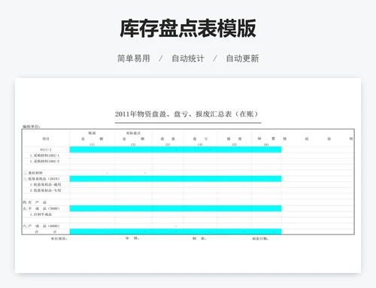Select the 合计 total row label
The height and width of the screenshot is (288, 376).
click(46, 232)
